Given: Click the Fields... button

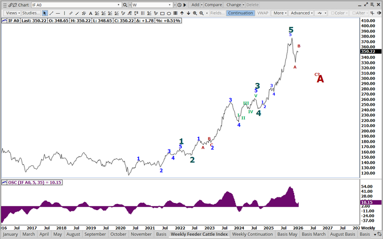Looking at the screenshot, I should [x=217, y=13].
